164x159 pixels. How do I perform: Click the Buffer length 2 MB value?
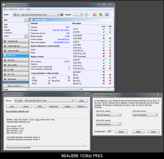[67, 36]
